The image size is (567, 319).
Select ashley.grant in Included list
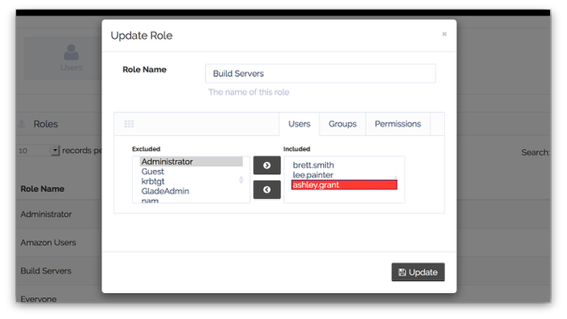coord(344,185)
